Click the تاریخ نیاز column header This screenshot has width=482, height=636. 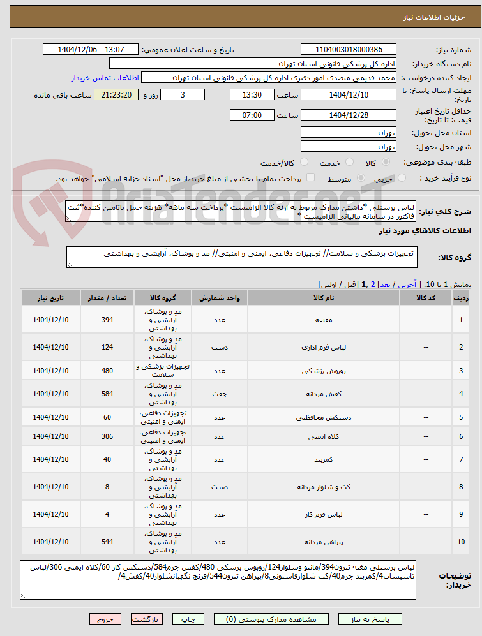51,298
